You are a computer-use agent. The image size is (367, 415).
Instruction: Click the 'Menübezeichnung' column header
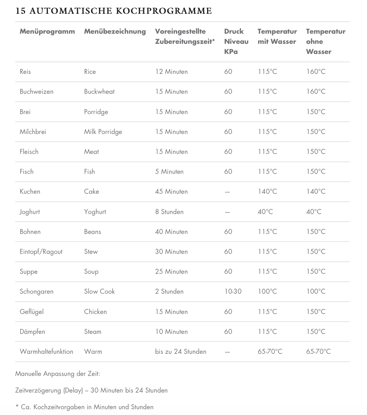pyautogui.click(x=115, y=32)
